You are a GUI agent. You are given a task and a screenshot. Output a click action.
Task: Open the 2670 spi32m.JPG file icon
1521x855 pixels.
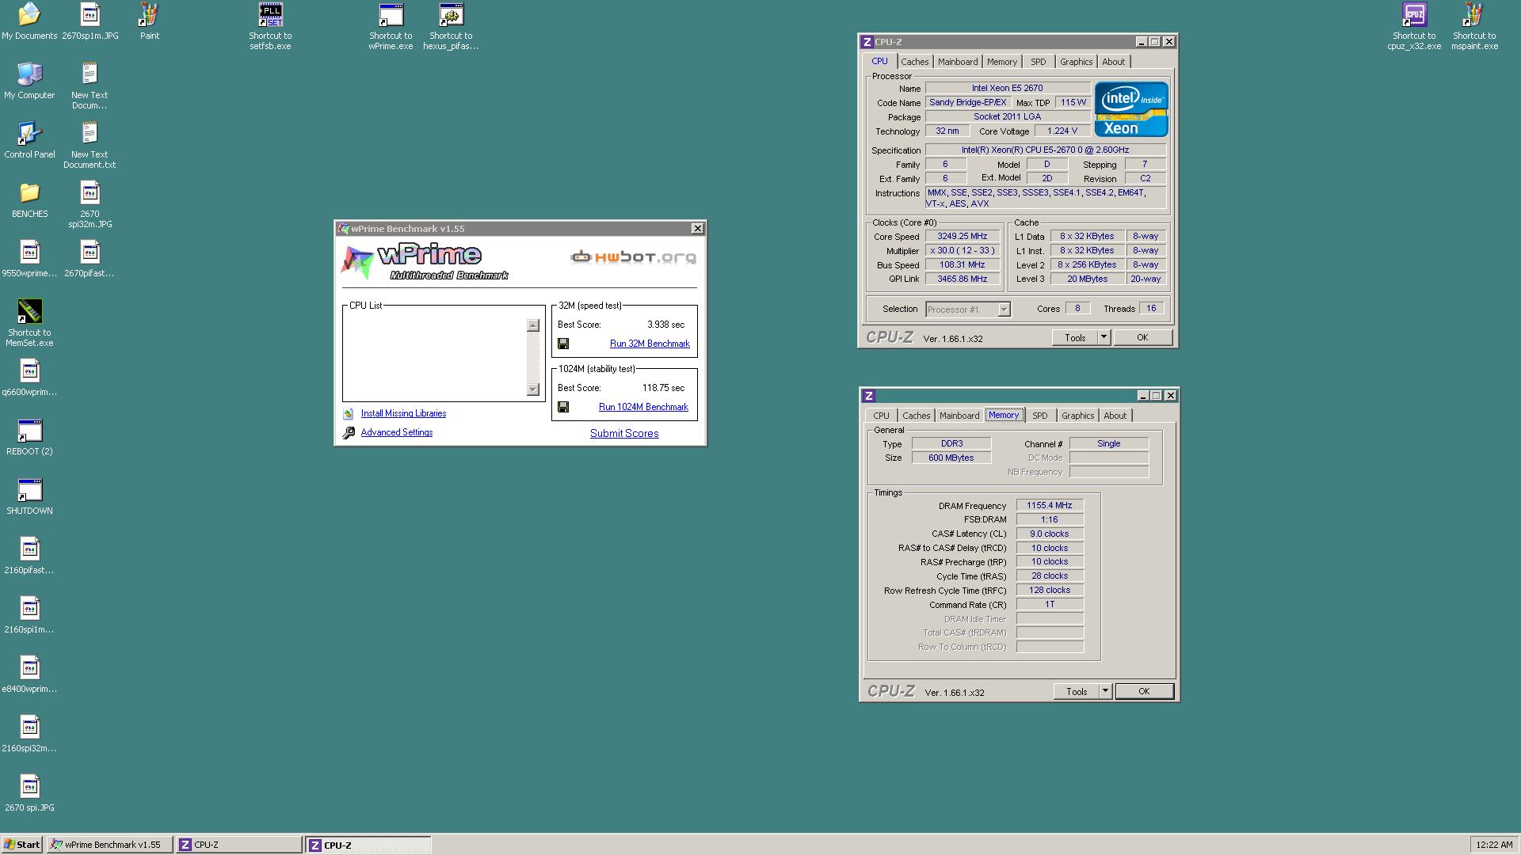(x=90, y=204)
